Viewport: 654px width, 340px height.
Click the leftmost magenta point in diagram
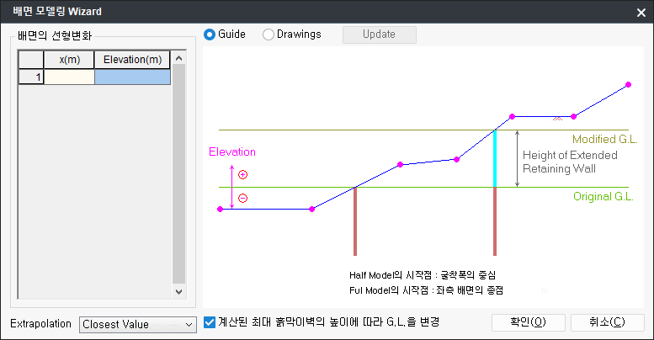pyautogui.click(x=221, y=209)
